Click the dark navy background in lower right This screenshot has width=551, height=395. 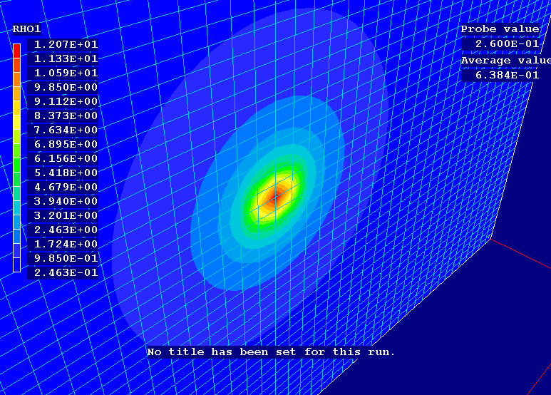485,342
